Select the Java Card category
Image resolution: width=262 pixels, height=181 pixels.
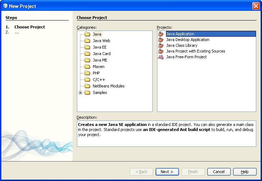pyautogui.click(x=102, y=54)
